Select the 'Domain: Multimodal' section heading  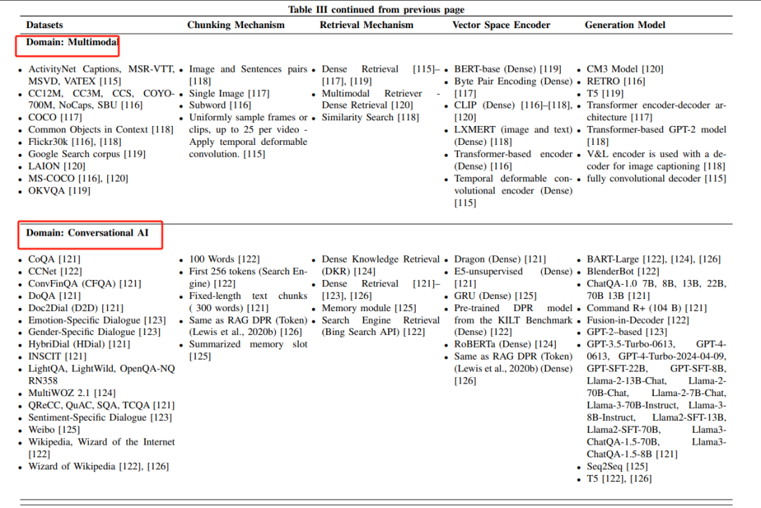click(72, 42)
